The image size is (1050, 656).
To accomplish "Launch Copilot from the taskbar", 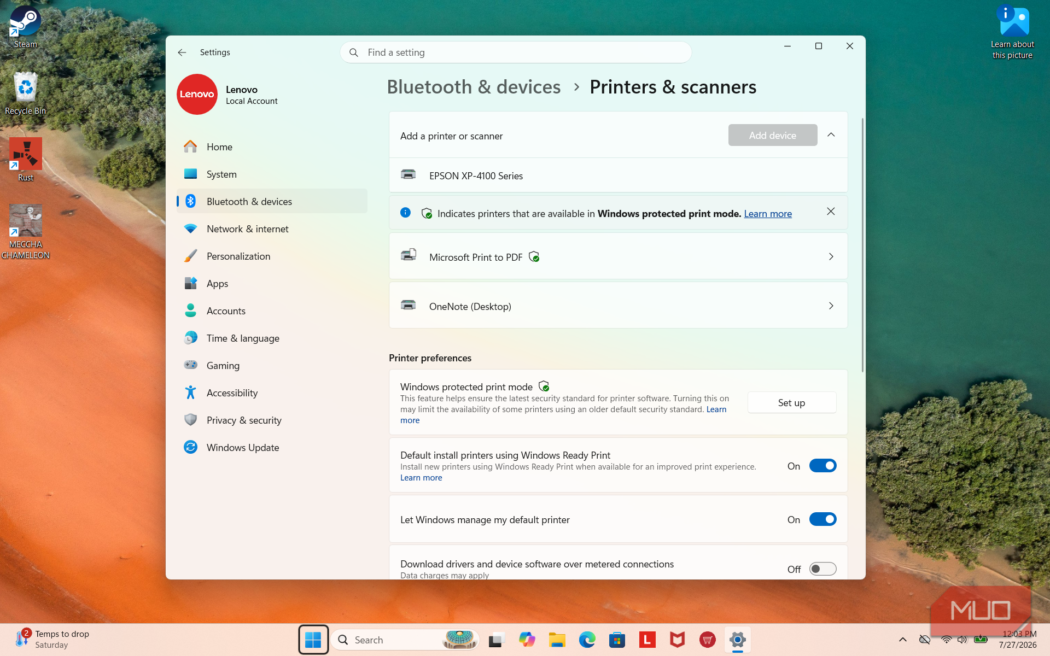I will tap(527, 640).
